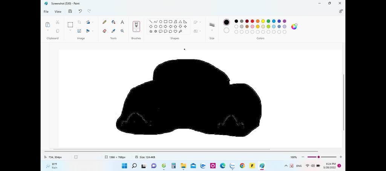The height and width of the screenshot is (171, 386).
Task: Select the Pencil tool
Action: [x=104, y=22]
